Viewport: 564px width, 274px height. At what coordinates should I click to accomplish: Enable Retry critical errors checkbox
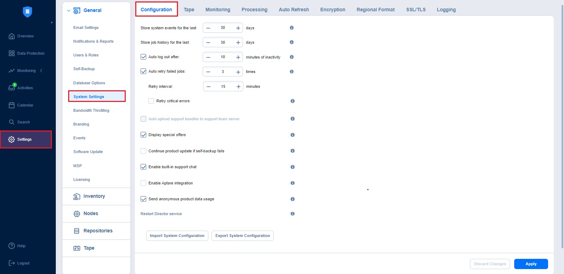pos(151,101)
